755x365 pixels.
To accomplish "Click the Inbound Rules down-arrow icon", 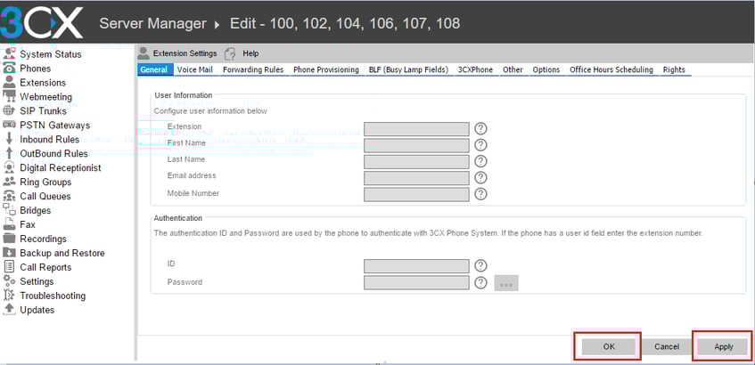I will pos(9,139).
